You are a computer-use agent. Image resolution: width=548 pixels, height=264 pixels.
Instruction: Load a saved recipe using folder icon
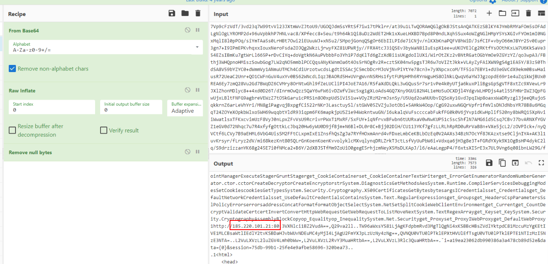(x=185, y=13)
